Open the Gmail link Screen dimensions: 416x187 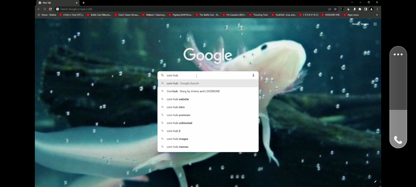pyautogui.click(x=355, y=24)
